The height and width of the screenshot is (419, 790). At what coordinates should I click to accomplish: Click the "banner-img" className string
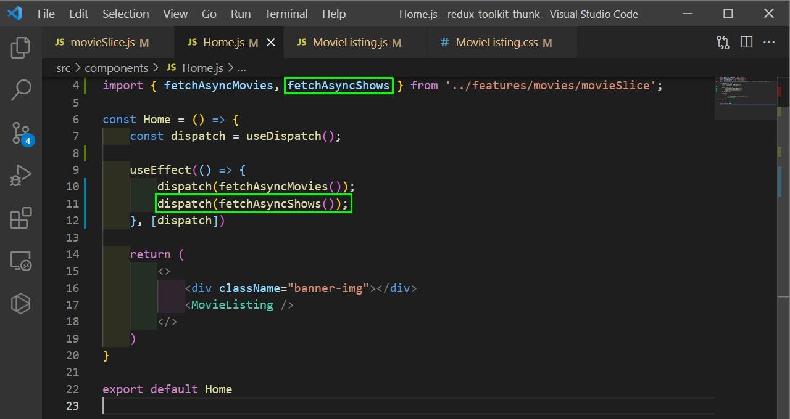(x=328, y=288)
